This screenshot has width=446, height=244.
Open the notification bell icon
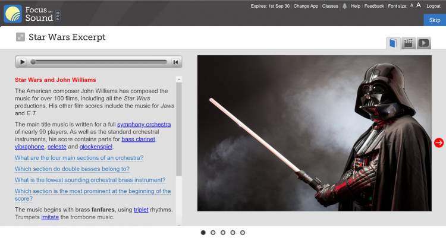click(344, 6)
